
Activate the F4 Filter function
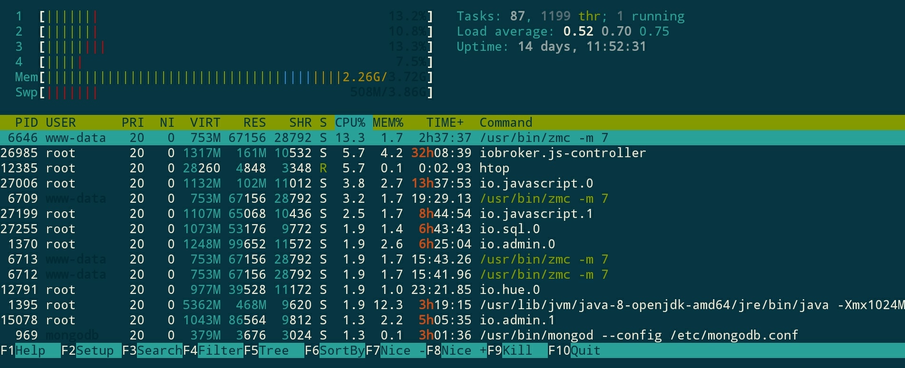[213, 350]
